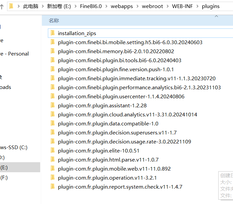
Task: Open WEB-INF breadcrumb segment
Action: pos(182,6)
